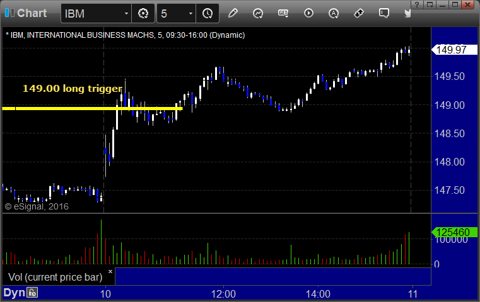Screen dimensions: 480x302
Task: Click the 0 volume axis label
Action: 437,264
